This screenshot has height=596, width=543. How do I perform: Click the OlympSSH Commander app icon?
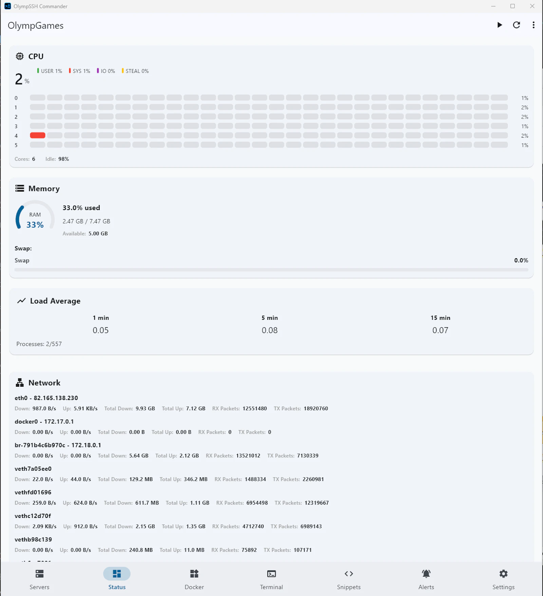click(x=7, y=6)
